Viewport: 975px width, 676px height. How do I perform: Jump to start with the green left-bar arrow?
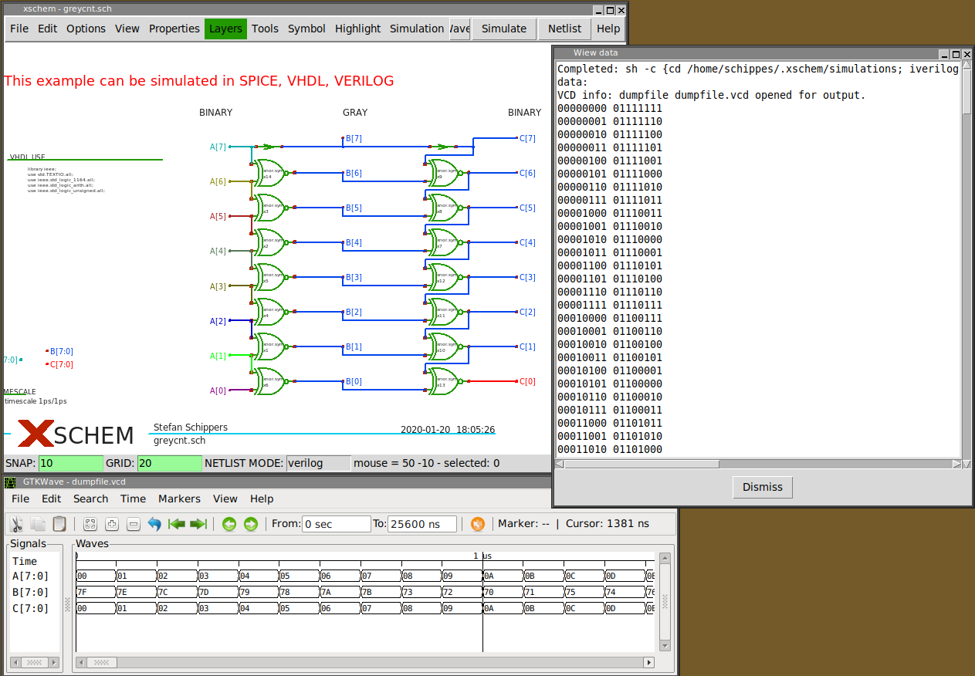177,524
